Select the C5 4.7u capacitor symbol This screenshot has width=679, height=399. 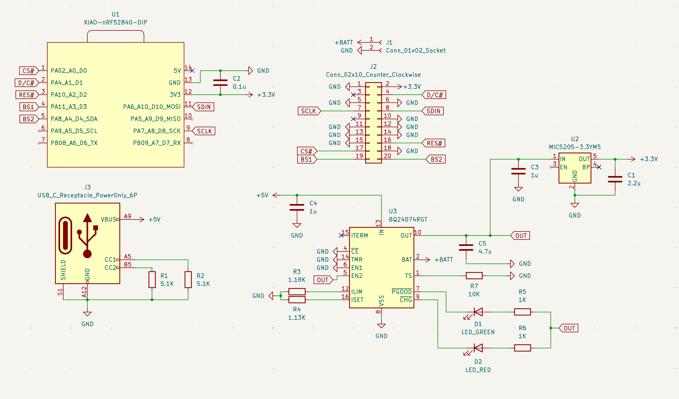point(466,248)
